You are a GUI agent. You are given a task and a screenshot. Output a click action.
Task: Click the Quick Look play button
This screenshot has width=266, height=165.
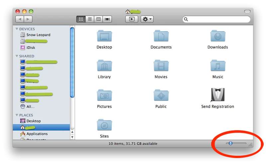(x=132, y=19)
